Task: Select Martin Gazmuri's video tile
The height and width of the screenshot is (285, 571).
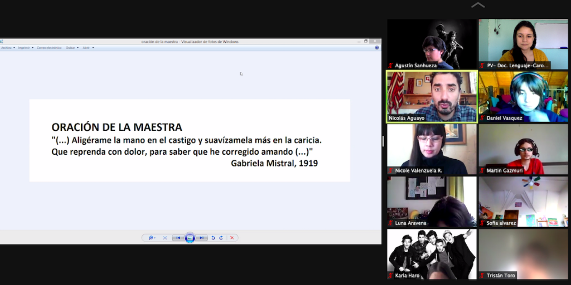Action: tap(523, 149)
